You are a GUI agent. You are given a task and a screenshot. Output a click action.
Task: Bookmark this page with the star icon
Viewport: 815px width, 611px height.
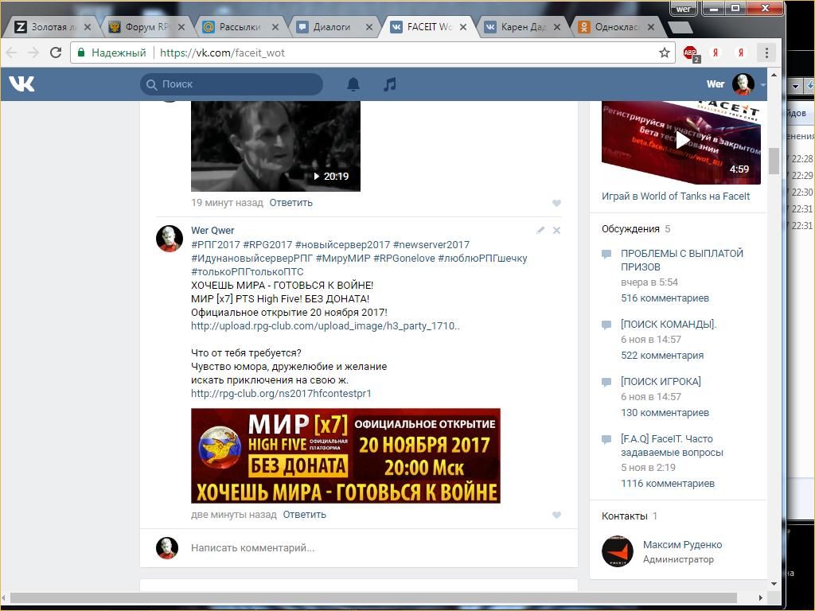(x=665, y=53)
